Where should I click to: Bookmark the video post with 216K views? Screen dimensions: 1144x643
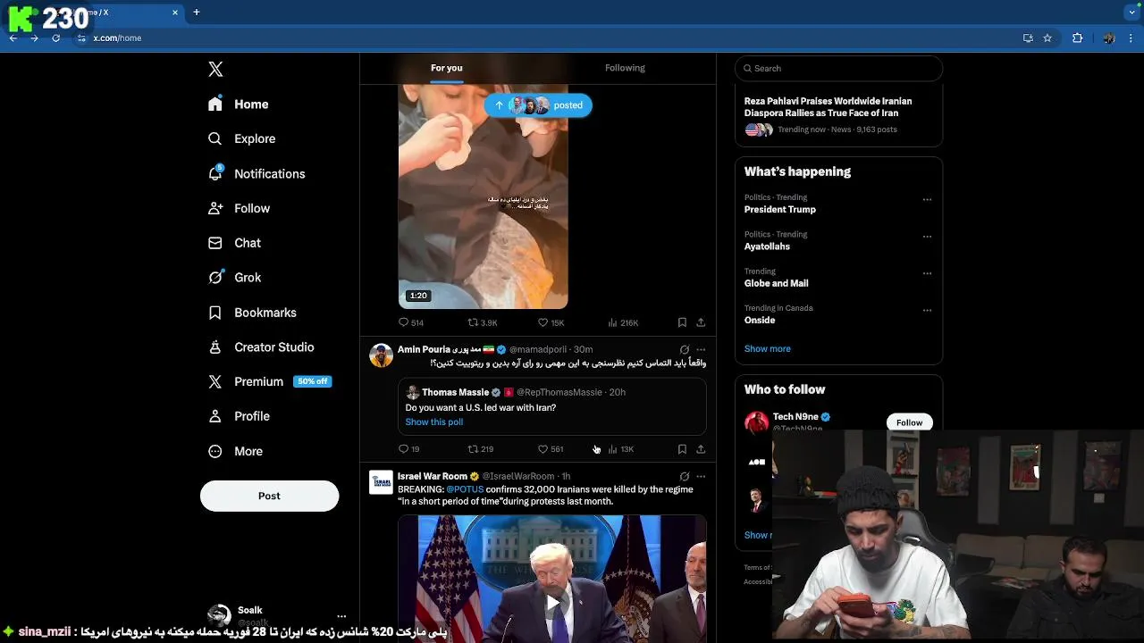pyautogui.click(x=682, y=322)
